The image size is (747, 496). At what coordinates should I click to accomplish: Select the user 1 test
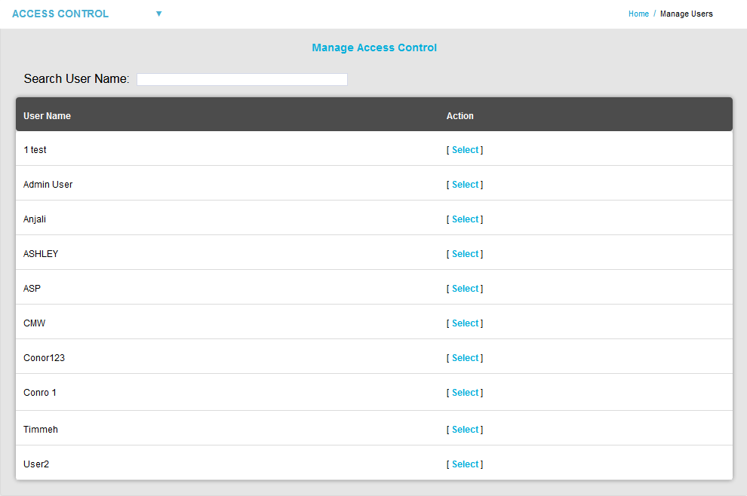[465, 150]
